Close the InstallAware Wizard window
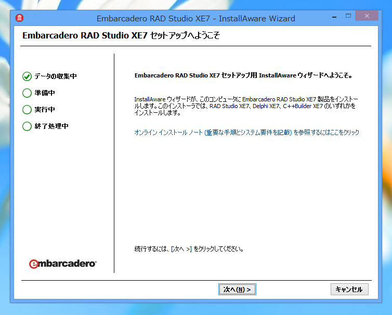 367,16
